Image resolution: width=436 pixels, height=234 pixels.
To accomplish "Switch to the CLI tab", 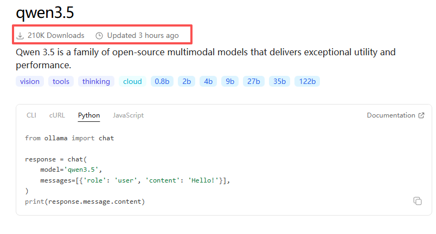I will [31, 115].
